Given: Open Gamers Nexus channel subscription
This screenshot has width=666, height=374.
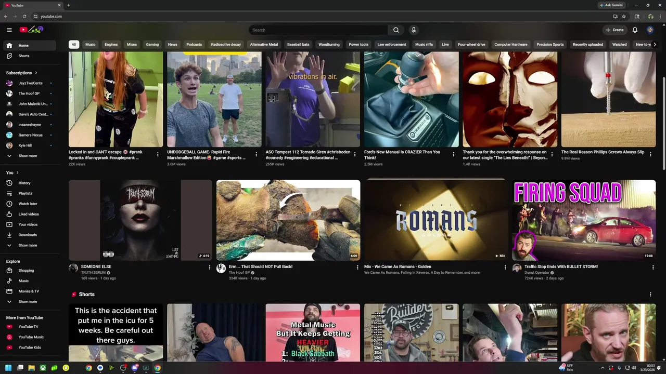Looking at the screenshot, I should [x=30, y=135].
